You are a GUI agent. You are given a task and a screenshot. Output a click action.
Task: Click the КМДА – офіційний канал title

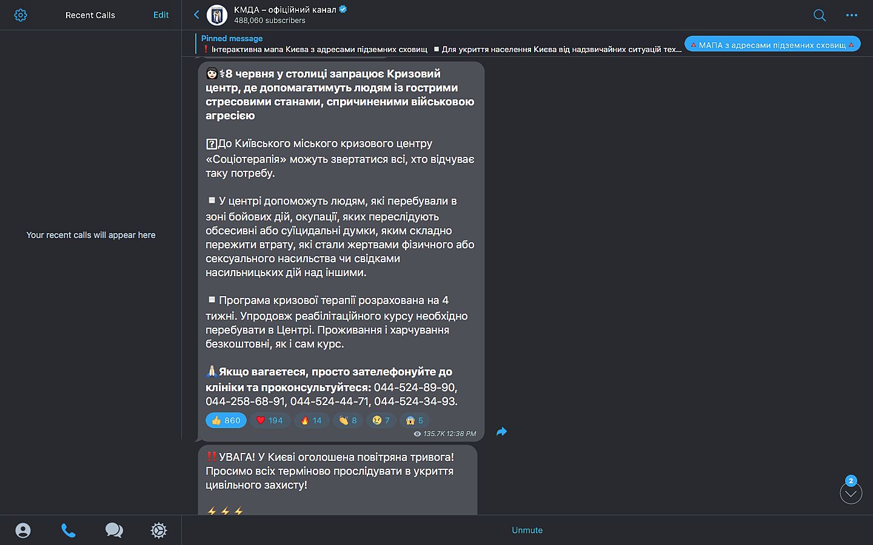pos(285,10)
